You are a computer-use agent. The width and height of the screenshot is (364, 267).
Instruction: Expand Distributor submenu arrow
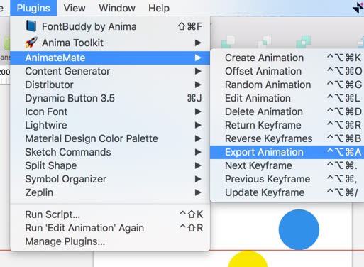tap(198, 85)
